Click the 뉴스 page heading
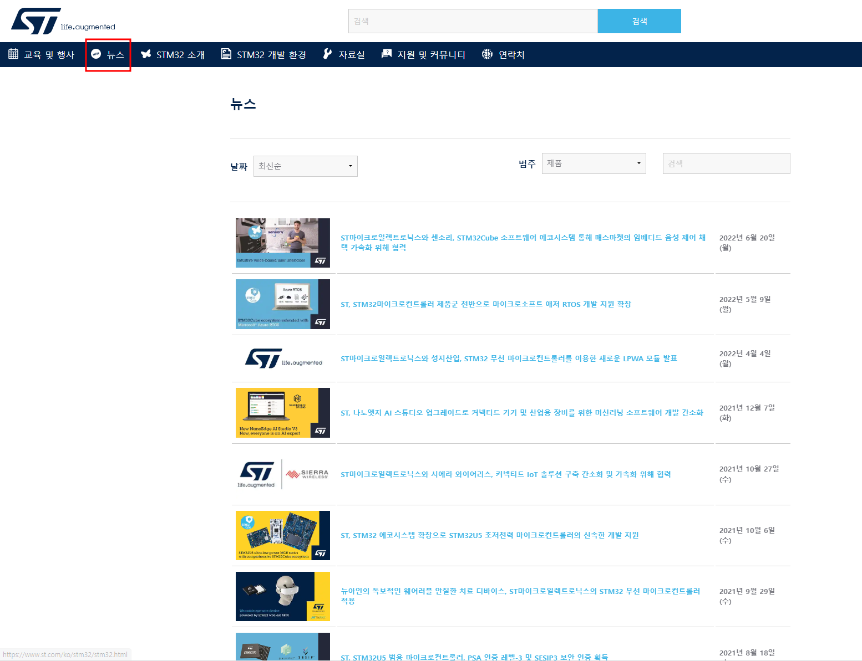 [x=243, y=104]
